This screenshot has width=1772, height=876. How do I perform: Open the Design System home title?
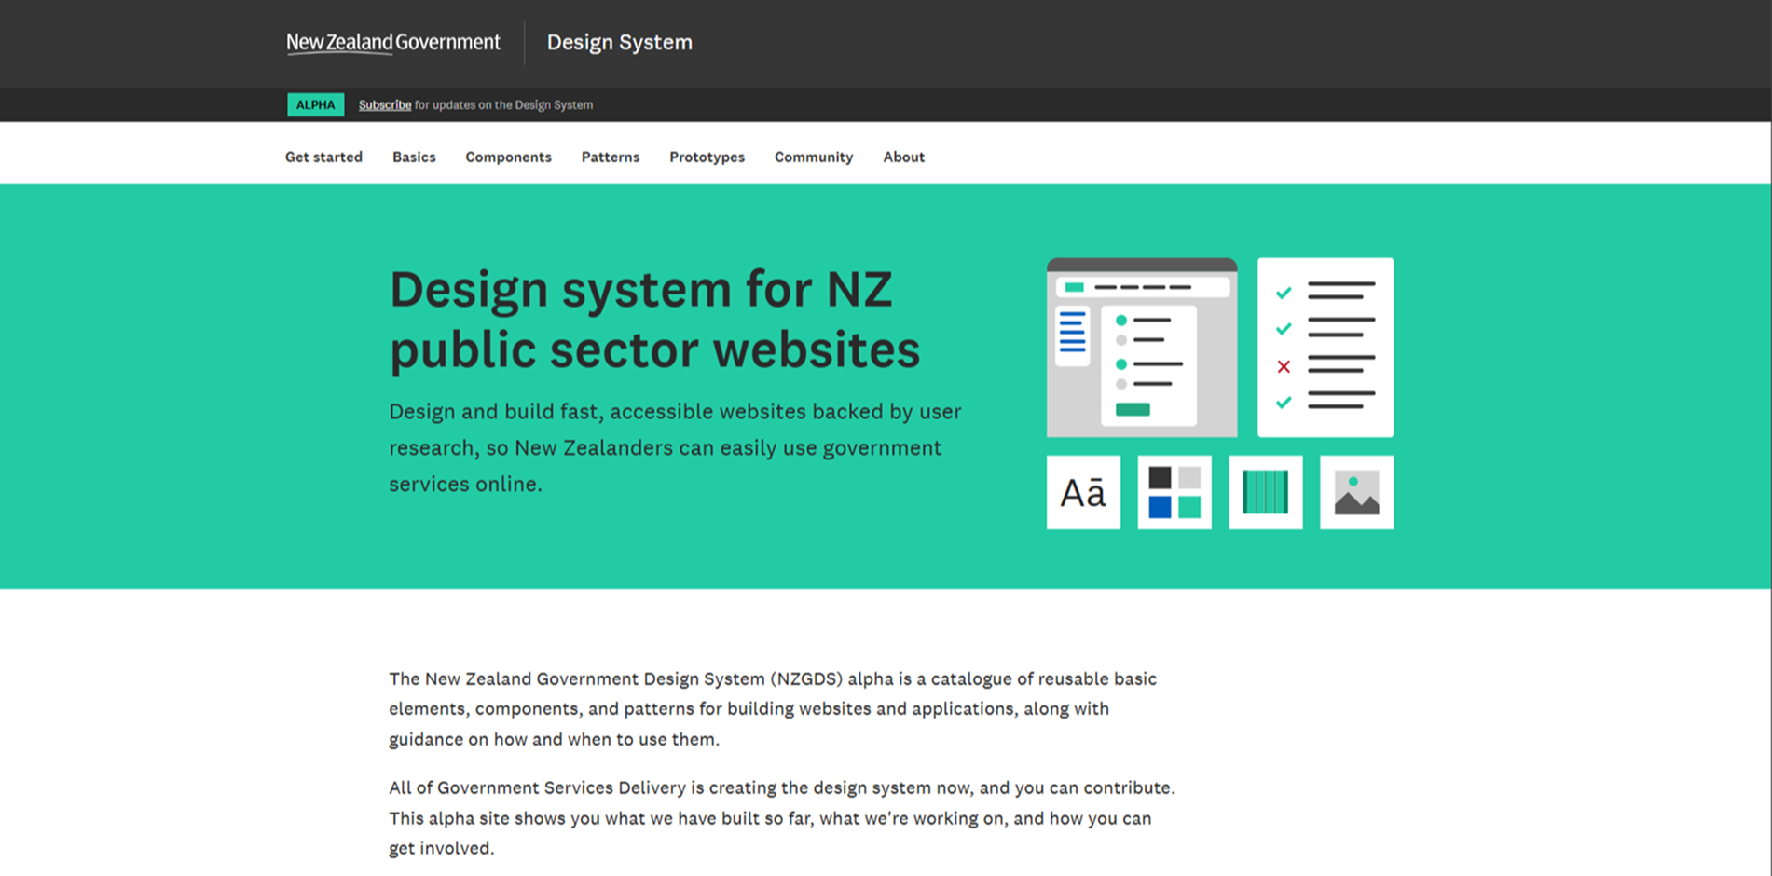[620, 42]
